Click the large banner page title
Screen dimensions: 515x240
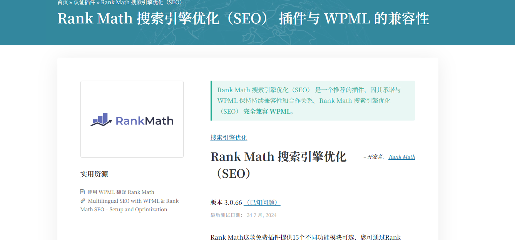pyautogui.click(x=243, y=18)
